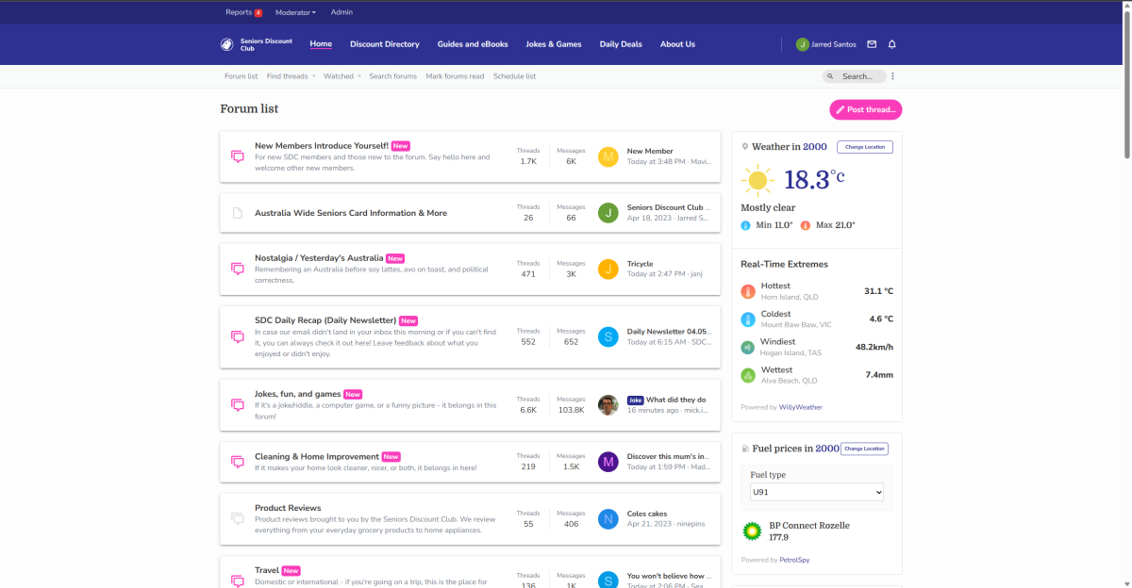Viewport: 1132px width, 588px height.
Task: Click the New Members forum chat icon
Action: [x=238, y=156]
